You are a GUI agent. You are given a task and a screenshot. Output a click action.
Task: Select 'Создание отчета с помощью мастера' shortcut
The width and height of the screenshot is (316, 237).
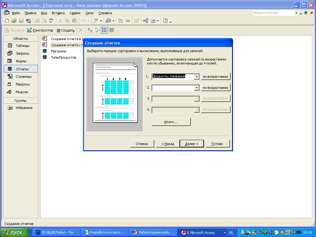coord(62,45)
